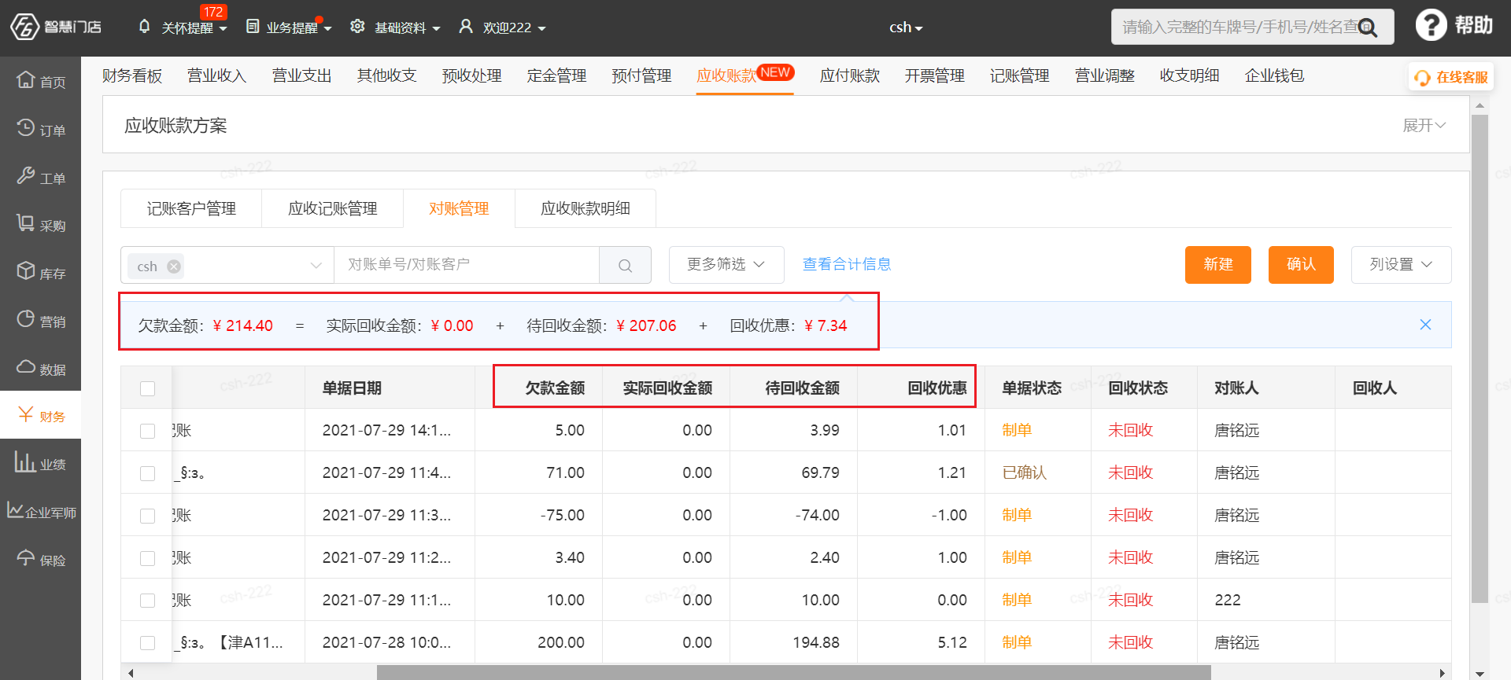Click the search icon next to 对账单号 field
The height and width of the screenshot is (680, 1511).
(625, 265)
